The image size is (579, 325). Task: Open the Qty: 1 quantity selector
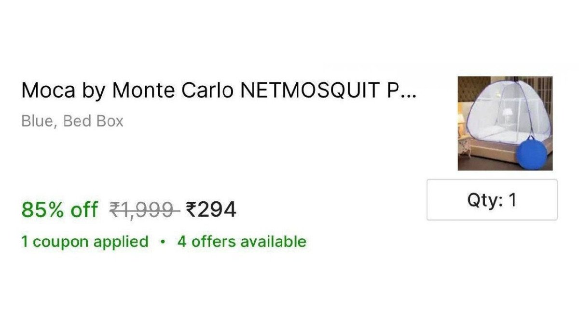pos(492,200)
